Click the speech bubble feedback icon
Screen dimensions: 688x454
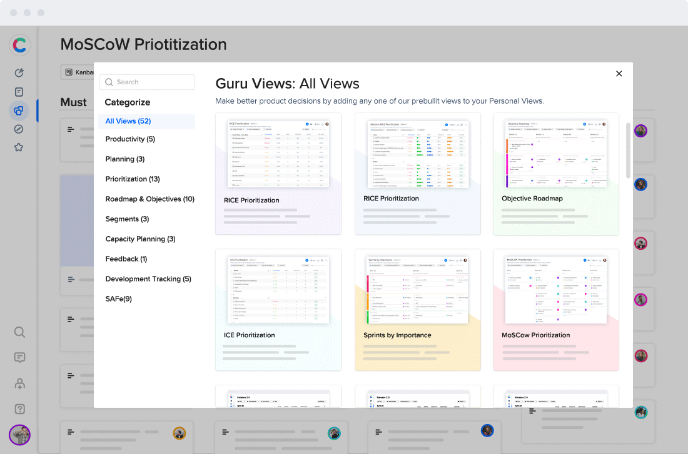(19, 358)
